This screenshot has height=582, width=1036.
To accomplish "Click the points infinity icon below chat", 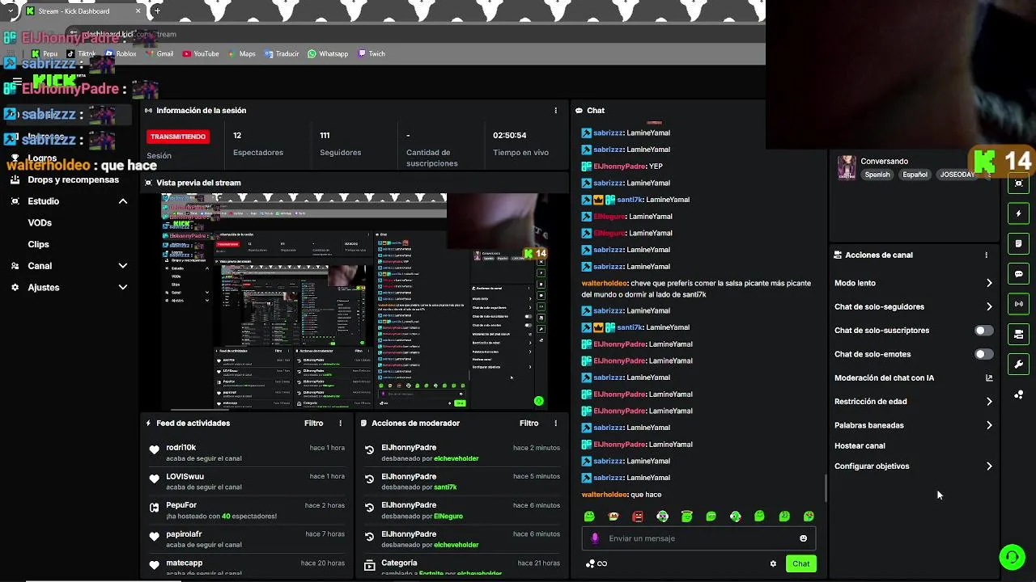I will 597,563.
